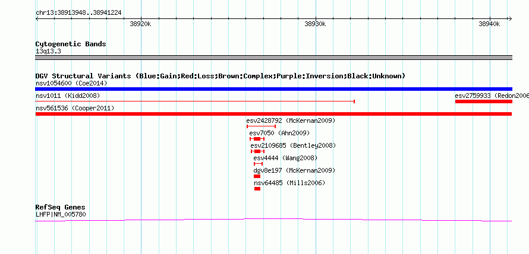Click the 38920k ruler position

(140, 24)
